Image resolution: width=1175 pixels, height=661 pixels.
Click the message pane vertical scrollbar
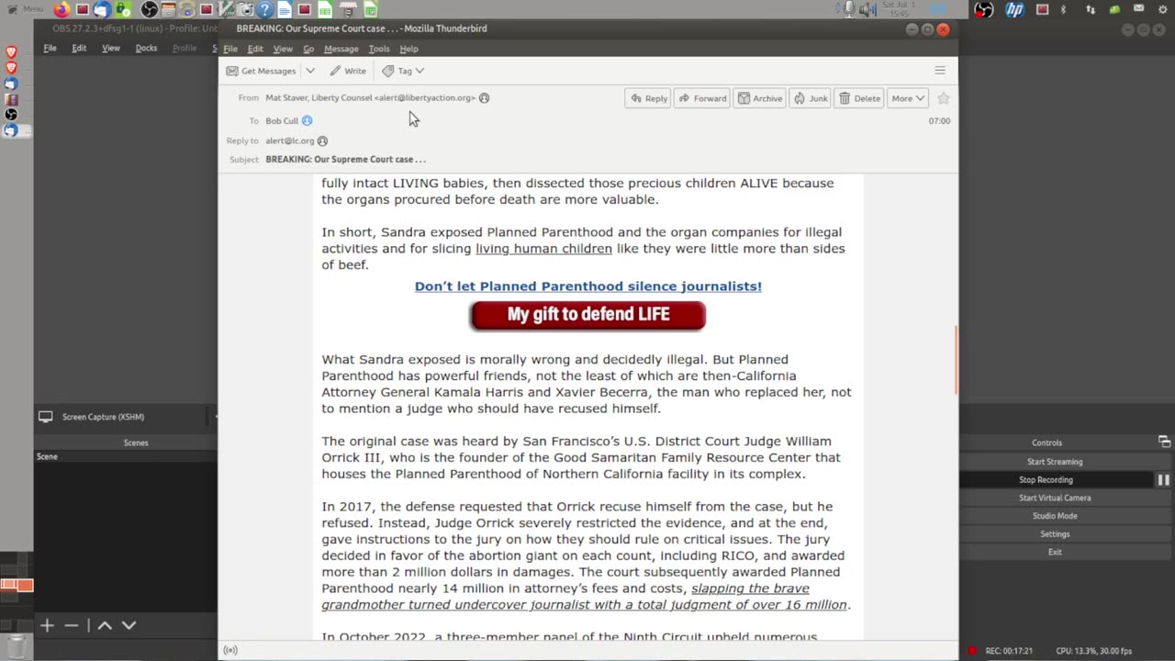click(x=955, y=361)
